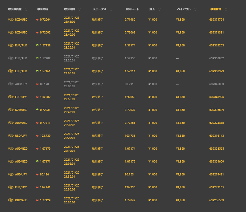Click the USD/JPY currency pair icon
Viewport: 246px width, 212px height.
(10, 135)
